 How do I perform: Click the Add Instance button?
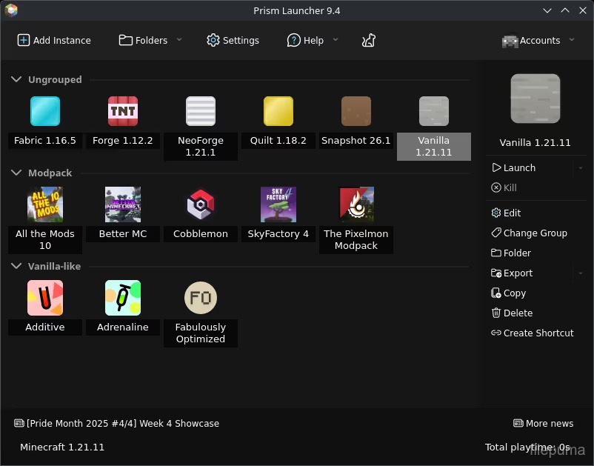coord(54,41)
